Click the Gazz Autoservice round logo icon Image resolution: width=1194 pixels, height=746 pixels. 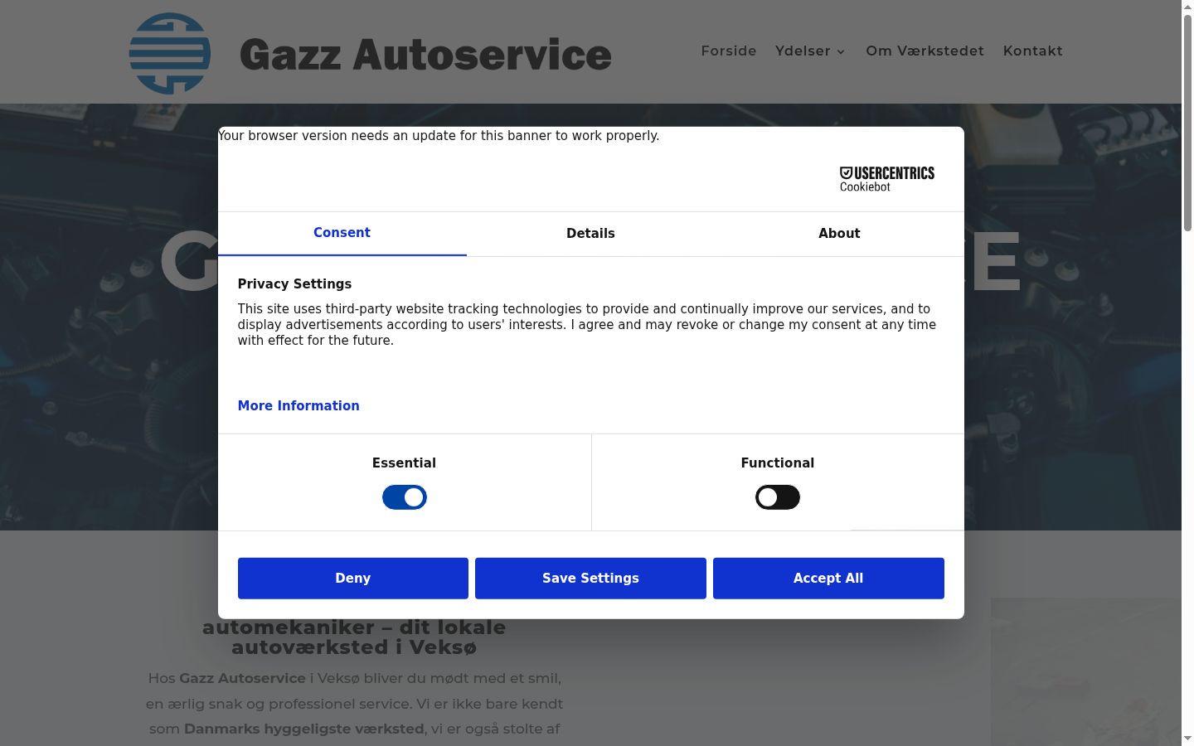[x=170, y=53]
